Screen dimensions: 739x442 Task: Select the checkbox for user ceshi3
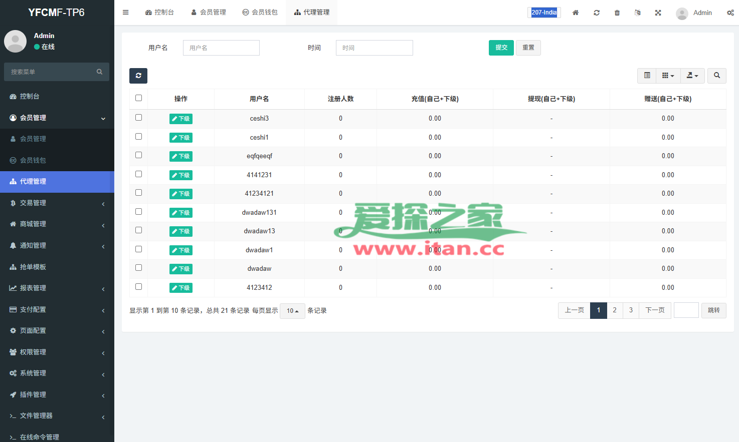[x=139, y=118]
